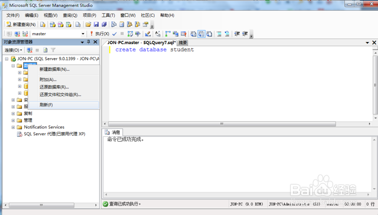
Task: Click Design Query in Editor icon
Action: click(148, 34)
